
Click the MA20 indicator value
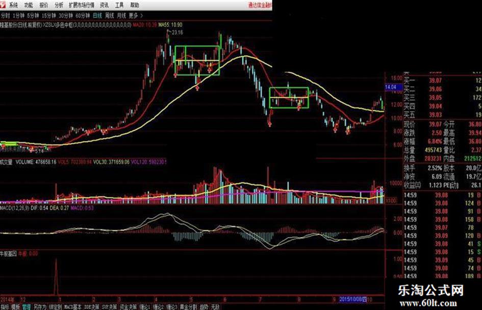(144, 24)
